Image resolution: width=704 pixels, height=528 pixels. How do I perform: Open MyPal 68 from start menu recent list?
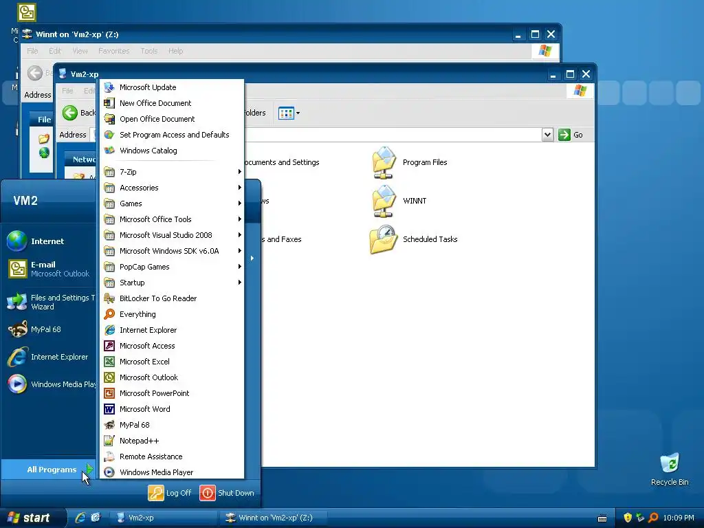pos(49,329)
